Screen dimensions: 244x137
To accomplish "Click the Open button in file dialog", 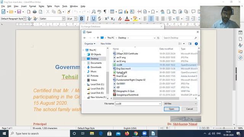I will [172, 109].
